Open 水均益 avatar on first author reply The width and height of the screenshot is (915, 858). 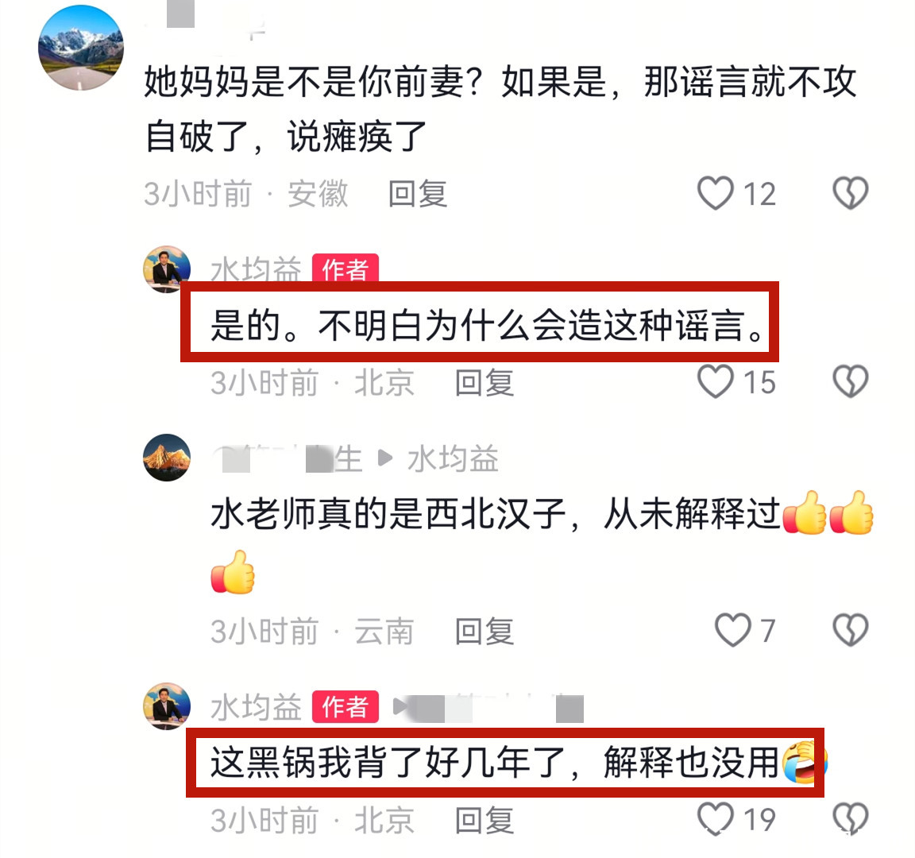167,269
